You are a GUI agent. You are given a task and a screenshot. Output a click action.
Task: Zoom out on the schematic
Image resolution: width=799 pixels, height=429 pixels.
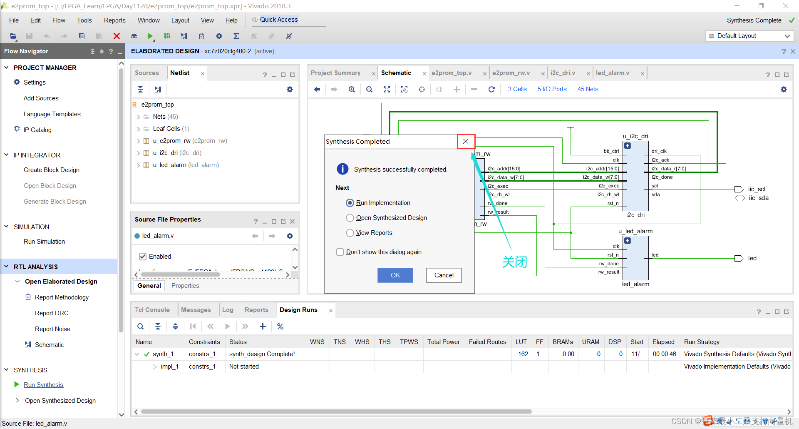[369, 89]
